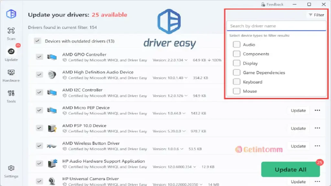Click the HP Audio Hardware Support Application icon
The height and width of the screenshot is (186, 331).
52,163
